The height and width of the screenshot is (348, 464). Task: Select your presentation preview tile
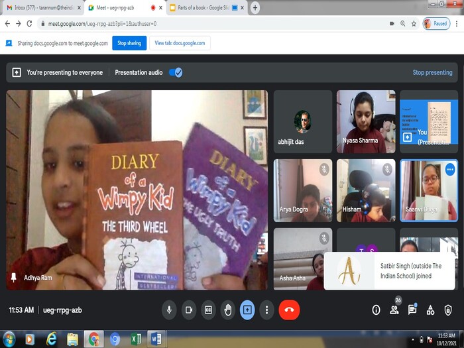pyautogui.click(x=429, y=121)
